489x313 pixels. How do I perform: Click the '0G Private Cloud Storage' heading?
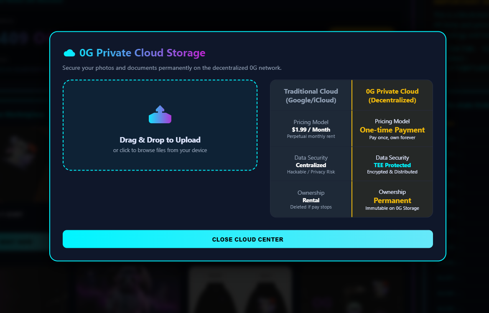pos(142,53)
